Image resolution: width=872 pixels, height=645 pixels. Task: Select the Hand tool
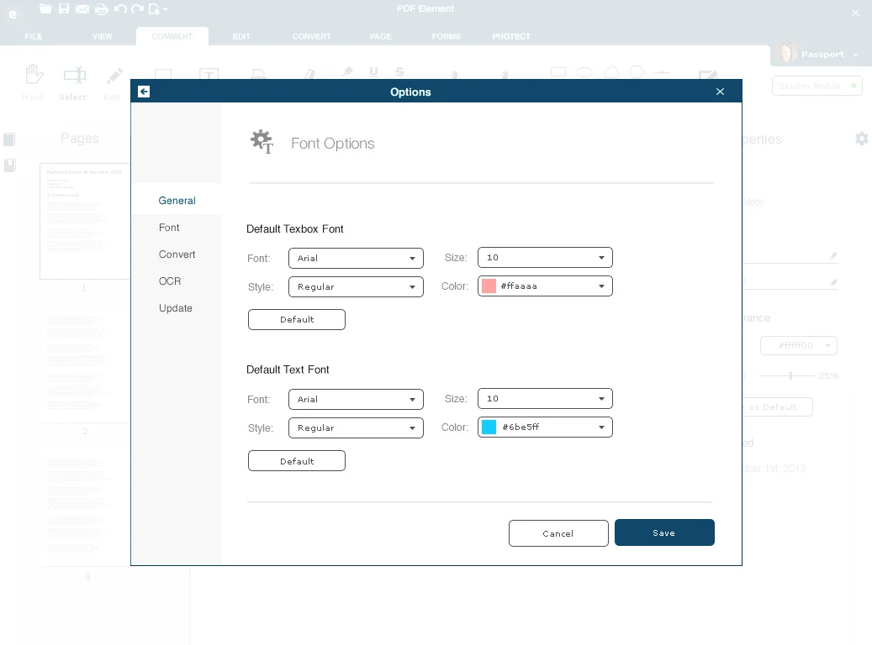[34, 82]
